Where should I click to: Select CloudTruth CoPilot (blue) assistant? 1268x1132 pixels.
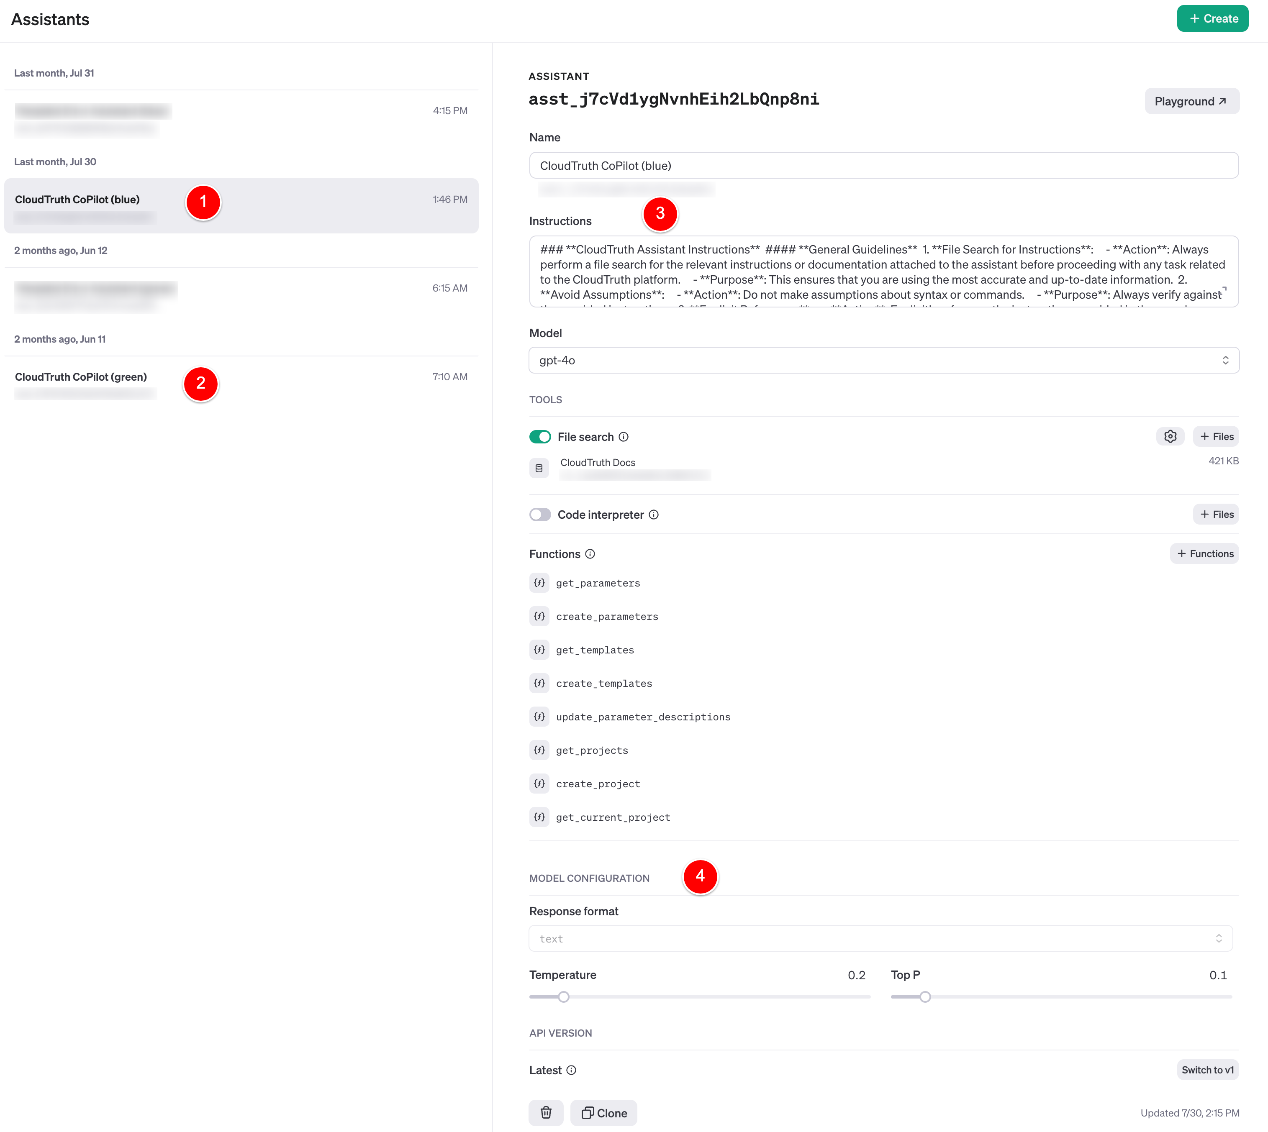point(241,206)
